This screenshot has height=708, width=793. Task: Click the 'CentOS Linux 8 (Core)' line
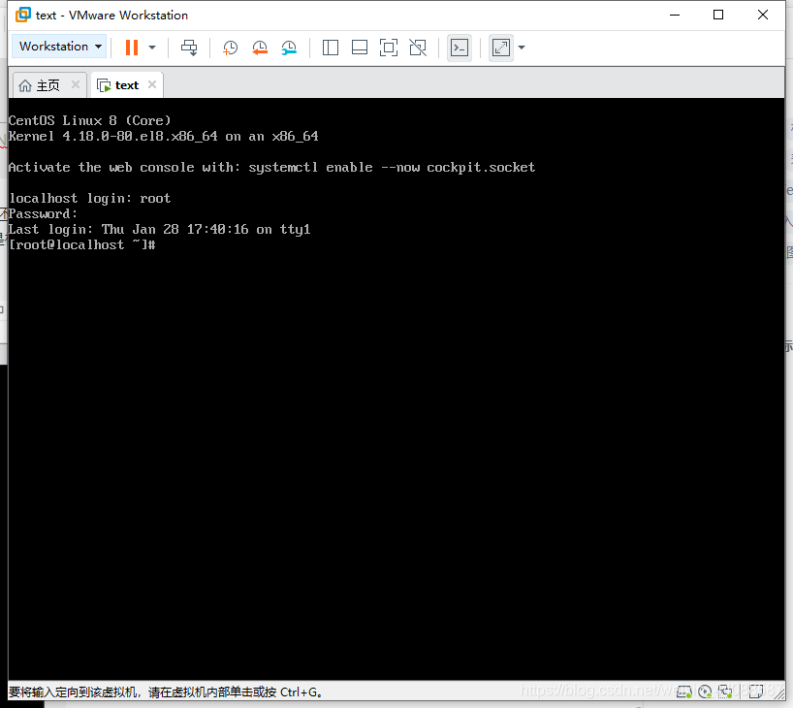pos(90,121)
